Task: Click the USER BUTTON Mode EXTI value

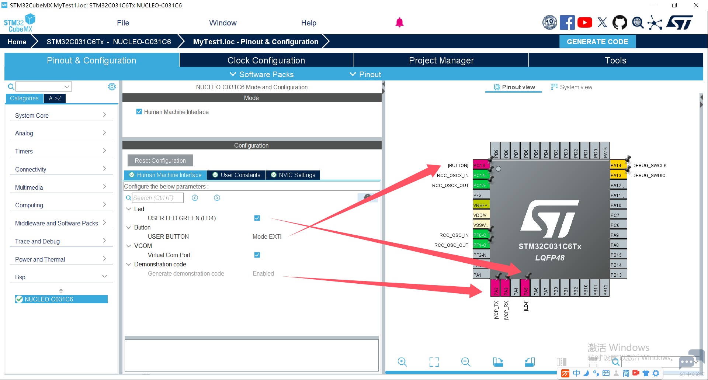Action: 267,236
